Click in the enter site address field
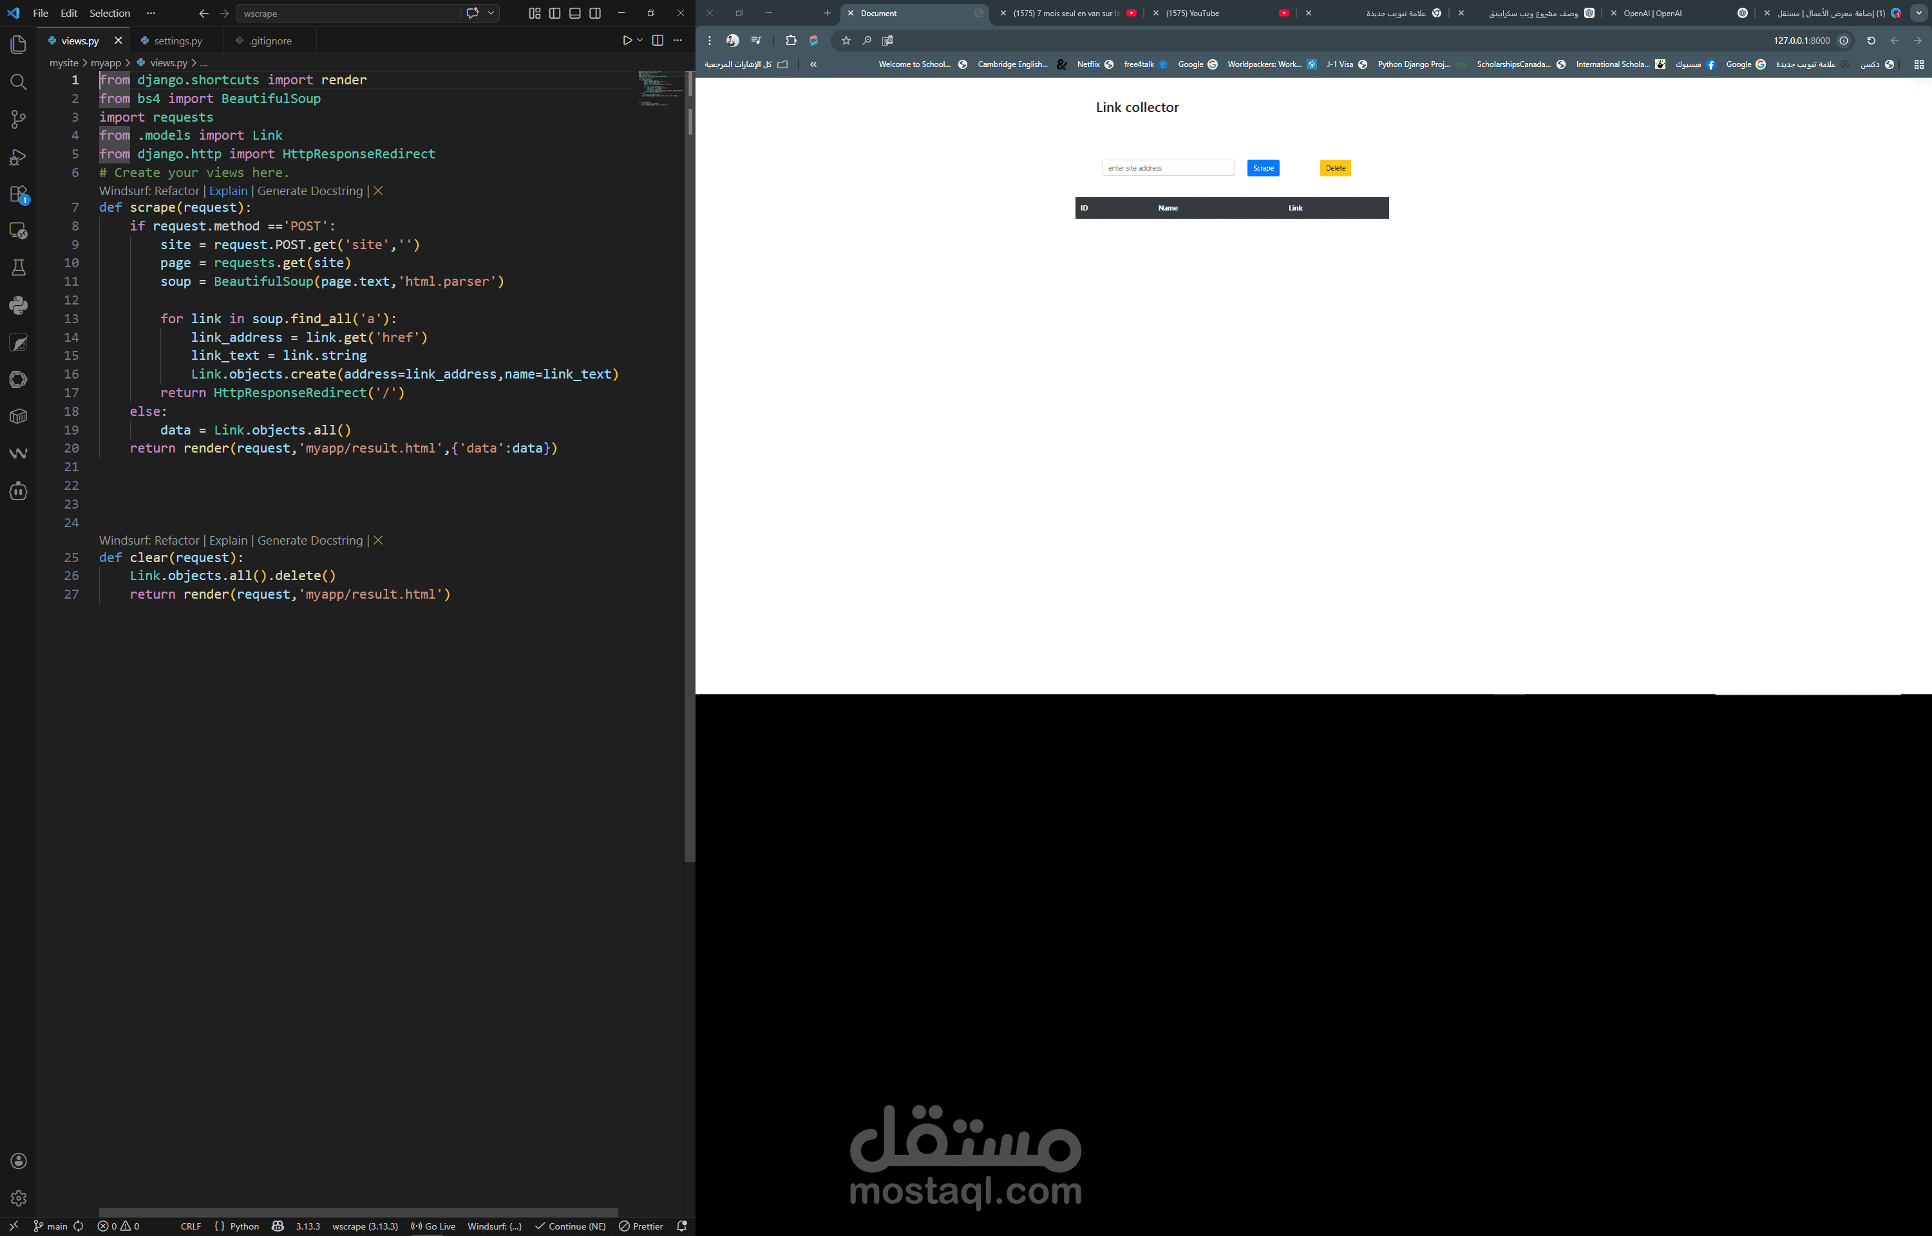 tap(1168, 167)
